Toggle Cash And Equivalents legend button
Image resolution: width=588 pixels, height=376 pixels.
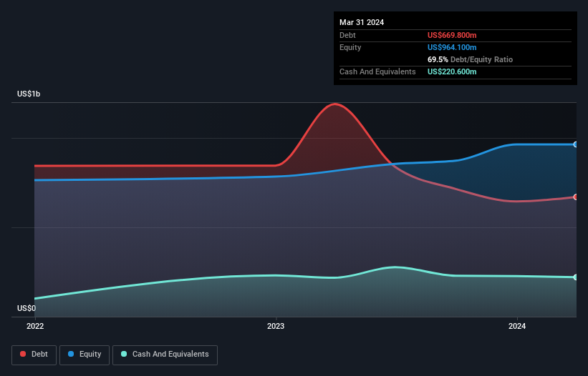pos(165,355)
